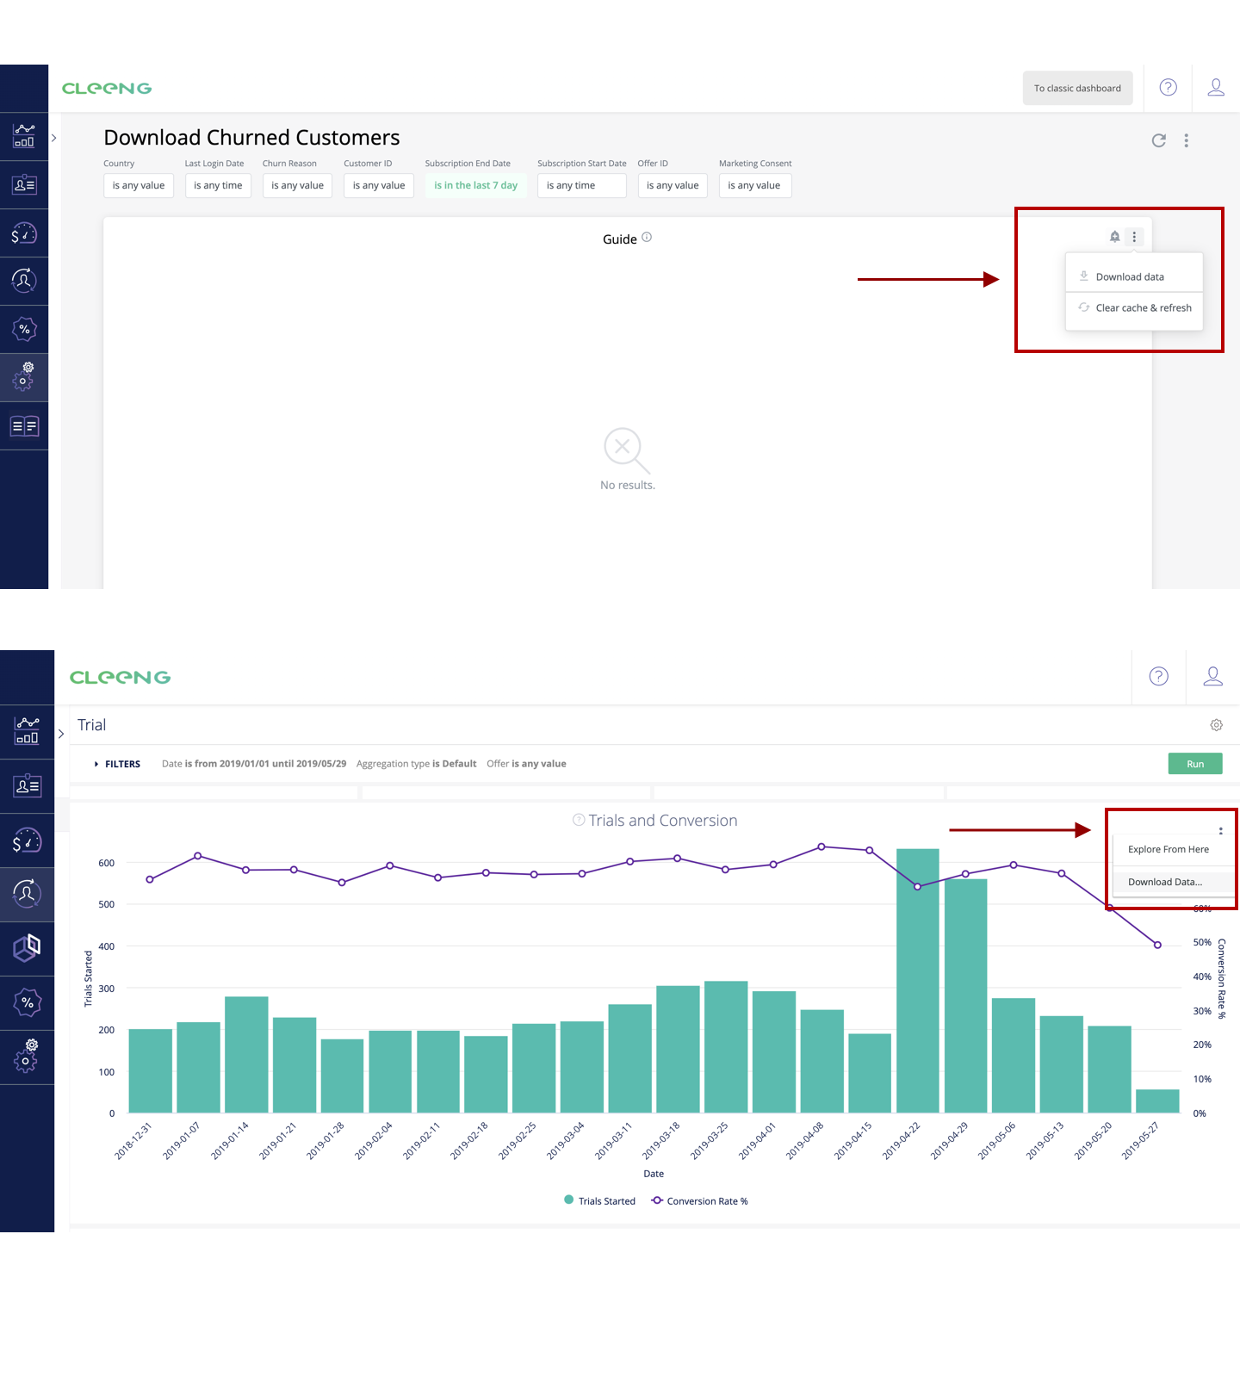Click the refresh icon beside Download Churned Customers

[1159, 140]
